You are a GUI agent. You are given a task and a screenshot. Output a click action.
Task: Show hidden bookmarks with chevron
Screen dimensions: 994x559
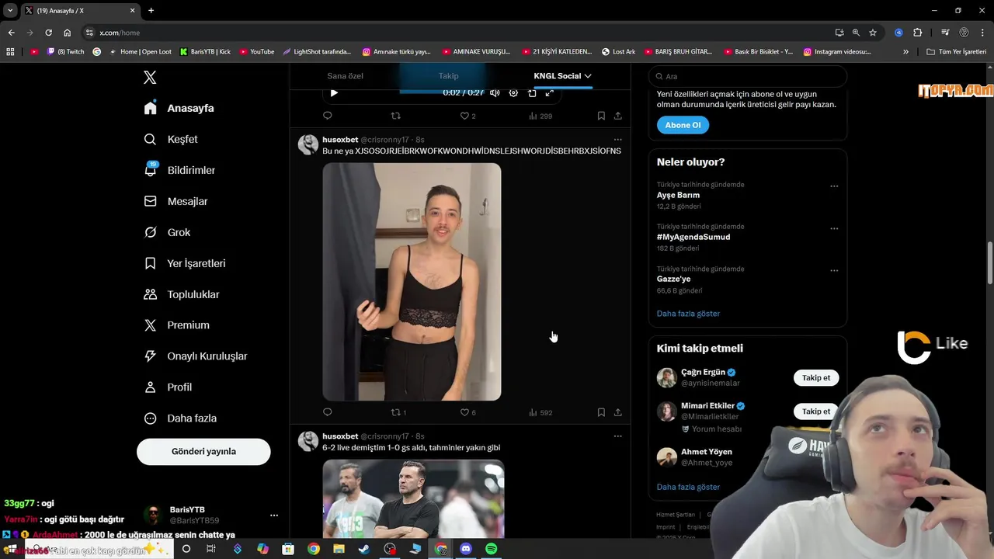tap(905, 52)
